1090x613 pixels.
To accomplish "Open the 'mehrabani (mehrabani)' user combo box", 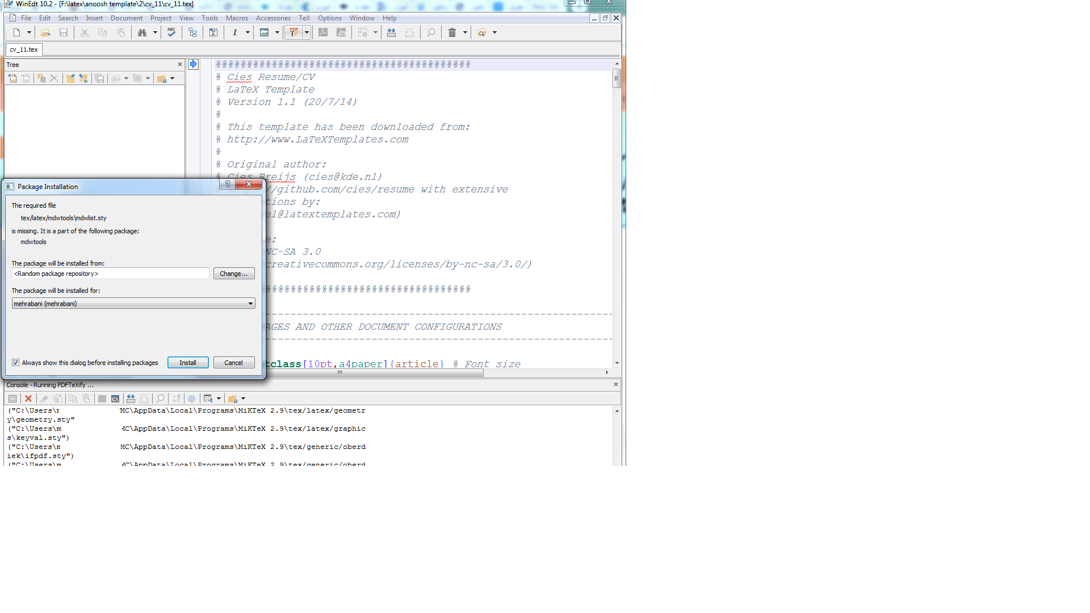I will coord(133,304).
